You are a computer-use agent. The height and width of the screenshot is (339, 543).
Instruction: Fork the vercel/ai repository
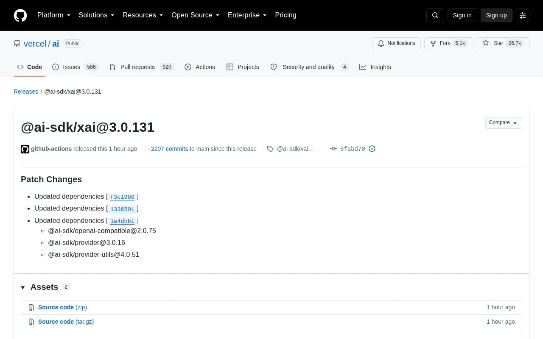click(448, 43)
